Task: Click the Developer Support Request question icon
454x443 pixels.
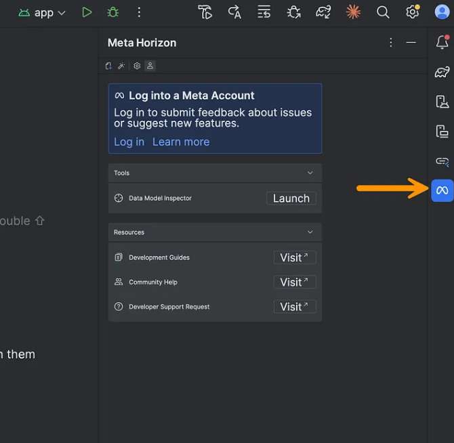Action: click(x=119, y=306)
